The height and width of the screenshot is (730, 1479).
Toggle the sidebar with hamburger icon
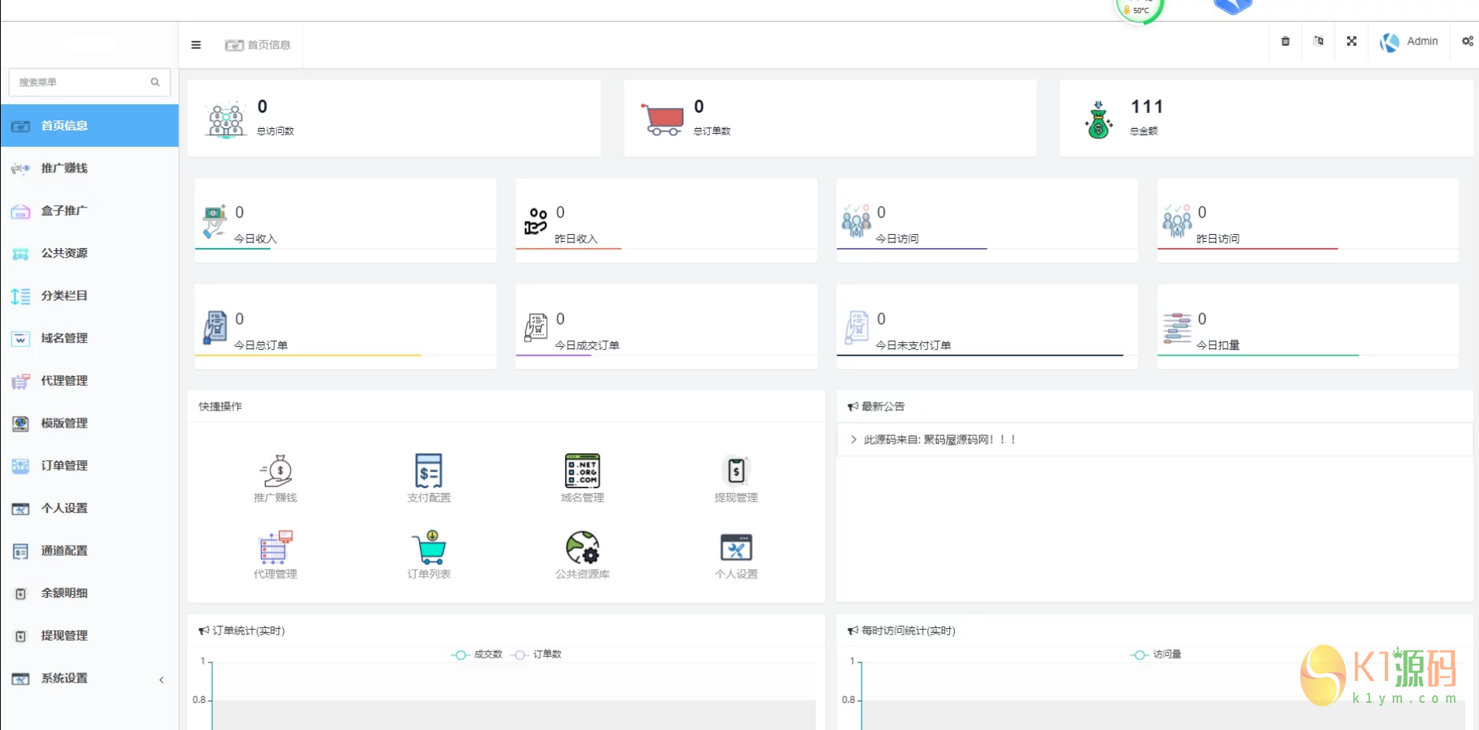(x=196, y=45)
